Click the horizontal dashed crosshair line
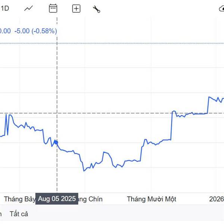The image size is (224, 224). pos(112,113)
